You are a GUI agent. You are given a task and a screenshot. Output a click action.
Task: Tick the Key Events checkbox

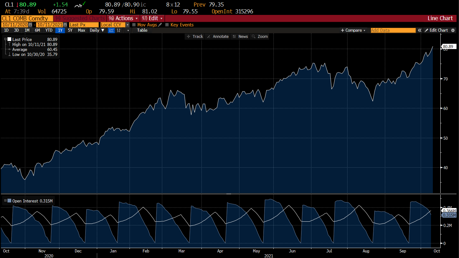tap(167, 25)
